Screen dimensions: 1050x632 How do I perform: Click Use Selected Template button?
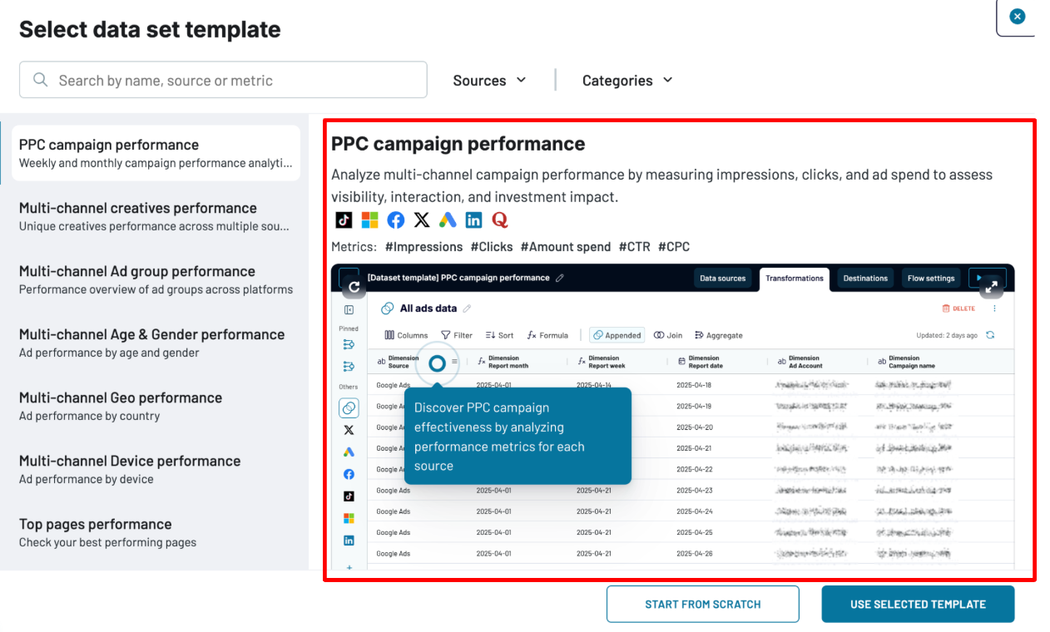click(x=918, y=605)
